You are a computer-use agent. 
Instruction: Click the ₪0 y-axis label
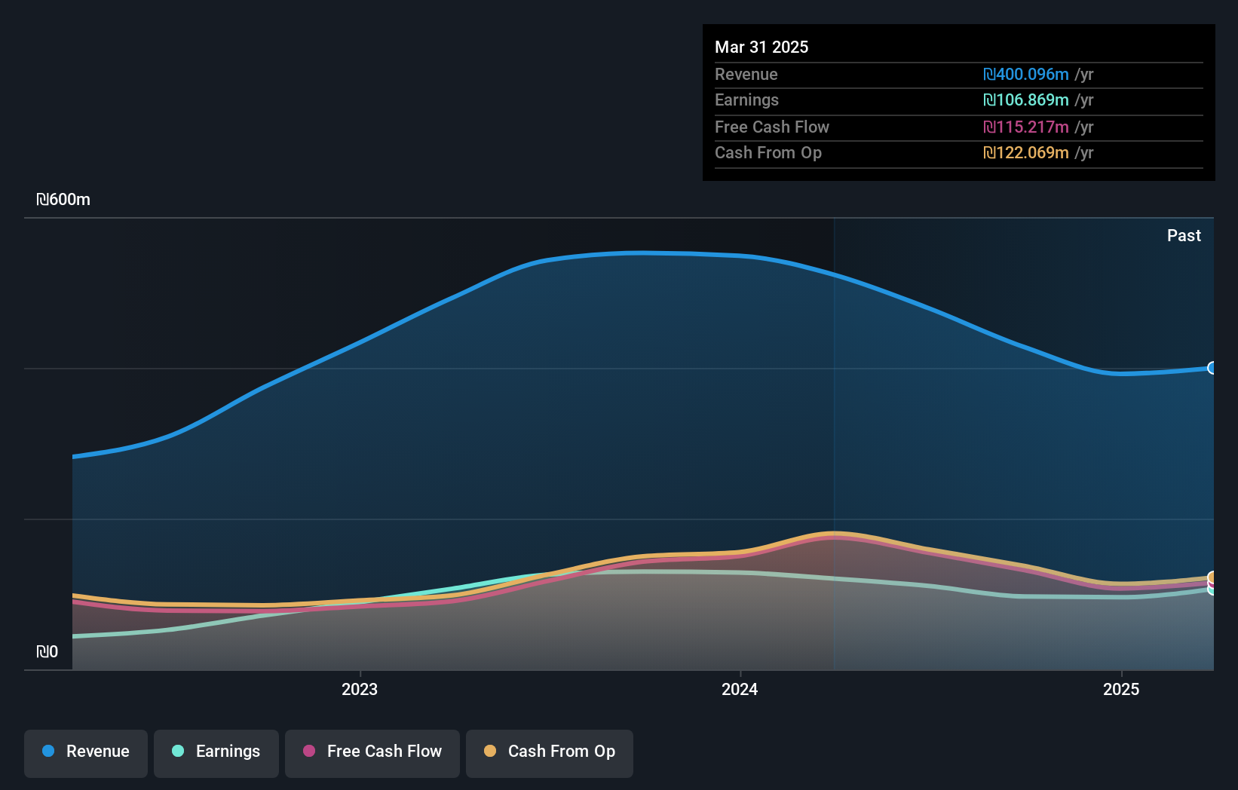coord(47,651)
